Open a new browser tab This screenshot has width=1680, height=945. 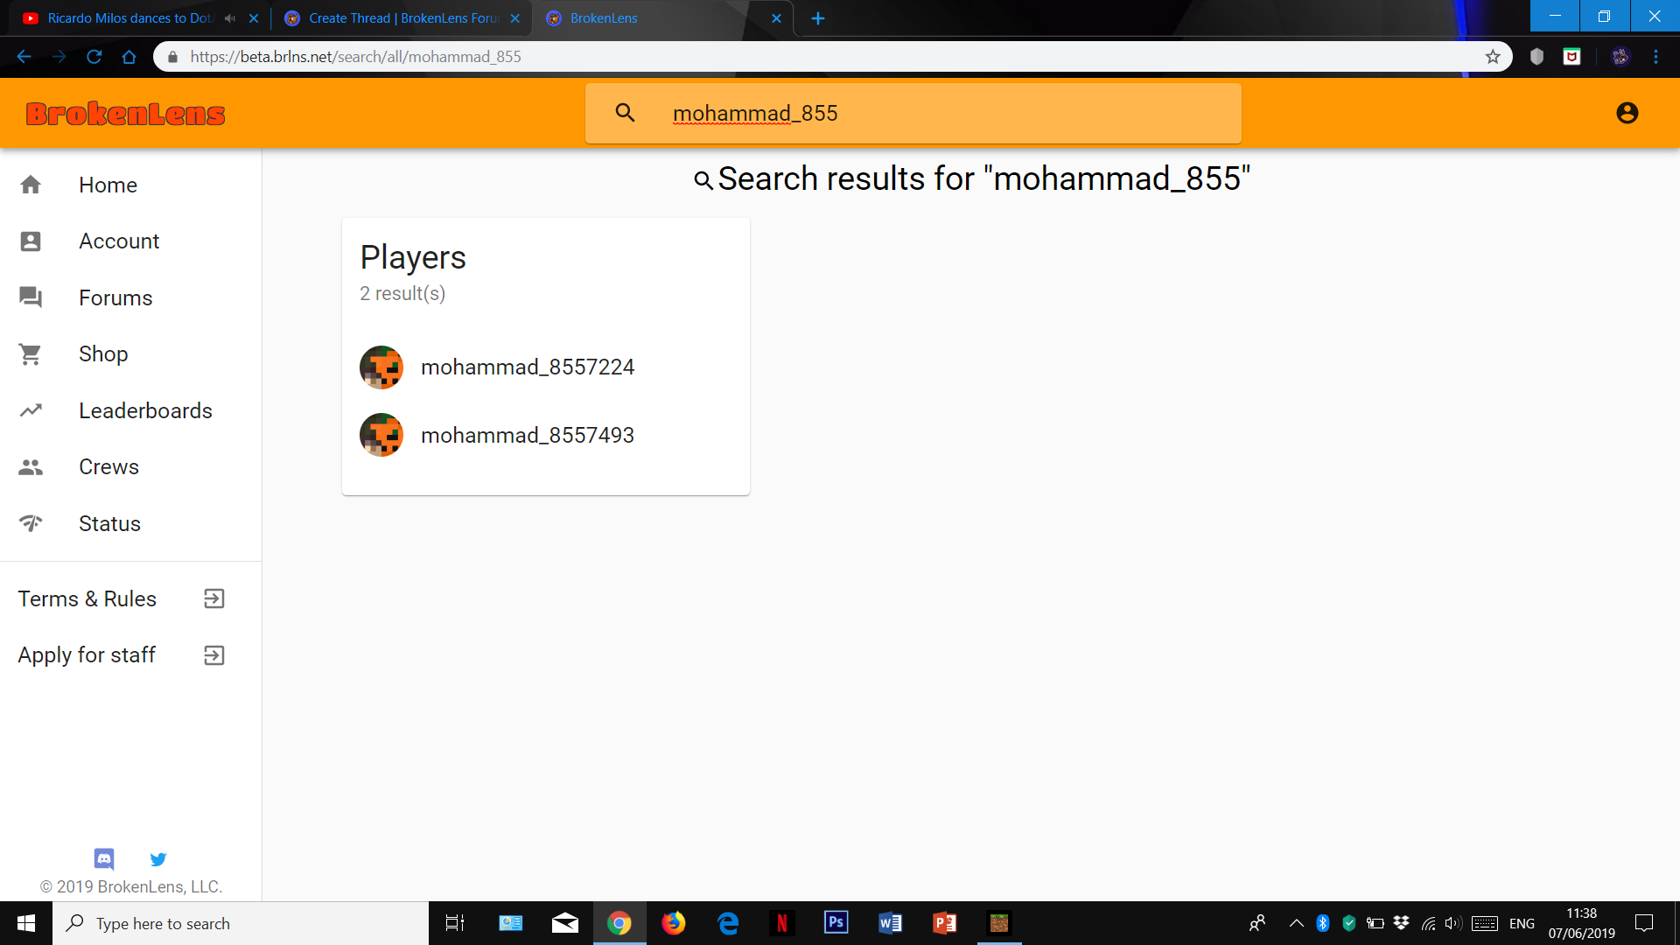point(818,17)
